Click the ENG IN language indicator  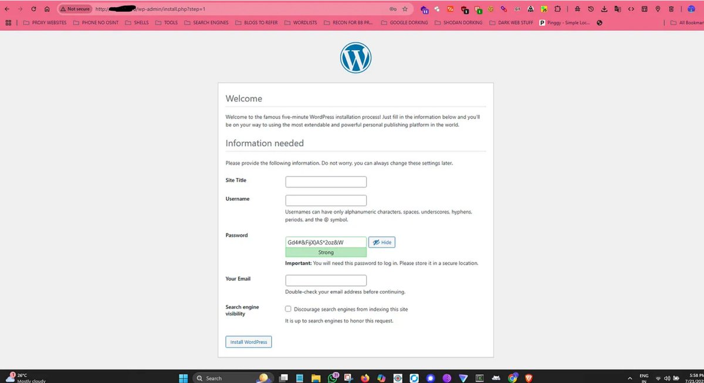[x=644, y=378]
